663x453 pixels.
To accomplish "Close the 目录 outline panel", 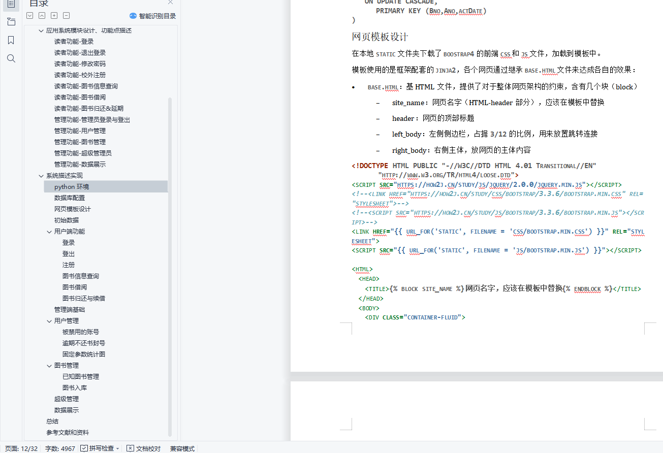I will tap(170, 3).
